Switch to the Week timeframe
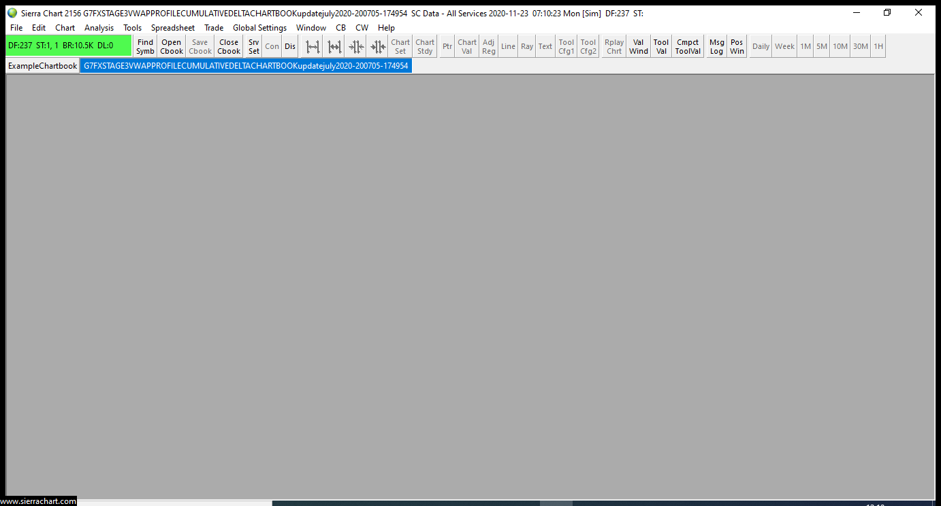 pyautogui.click(x=785, y=46)
